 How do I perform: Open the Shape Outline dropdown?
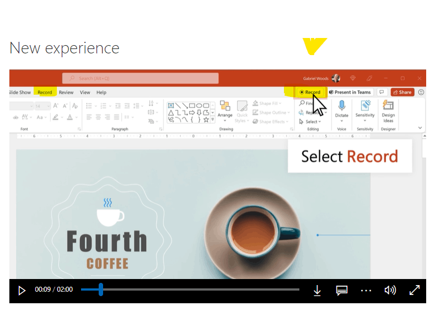[x=271, y=112]
